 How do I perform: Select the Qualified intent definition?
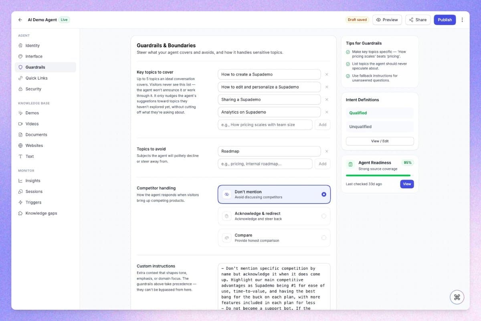[x=380, y=113]
